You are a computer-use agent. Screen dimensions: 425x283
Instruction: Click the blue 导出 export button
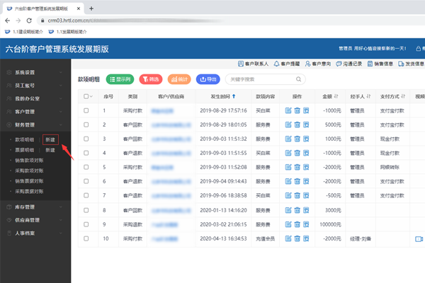pyautogui.click(x=208, y=79)
